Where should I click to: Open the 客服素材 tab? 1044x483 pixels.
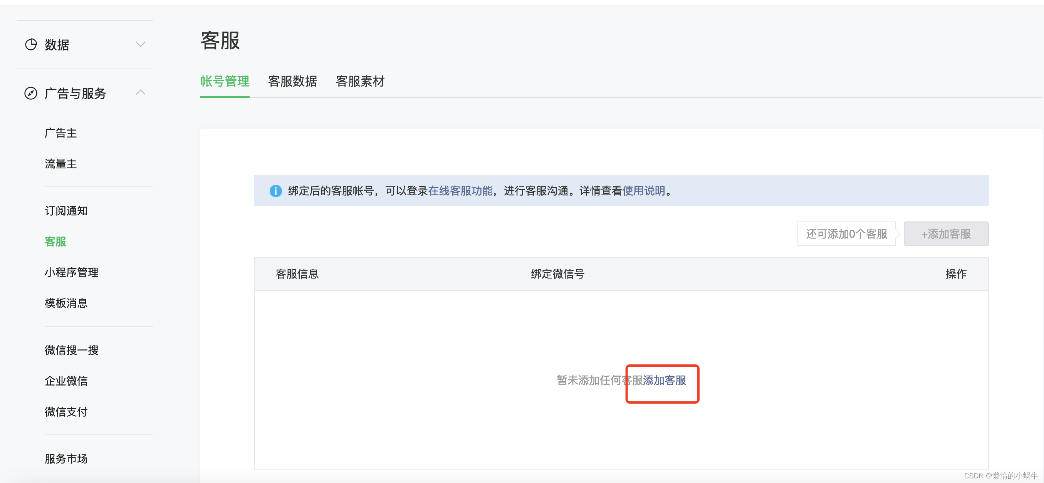pyautogui.click(x=360, y=81)
